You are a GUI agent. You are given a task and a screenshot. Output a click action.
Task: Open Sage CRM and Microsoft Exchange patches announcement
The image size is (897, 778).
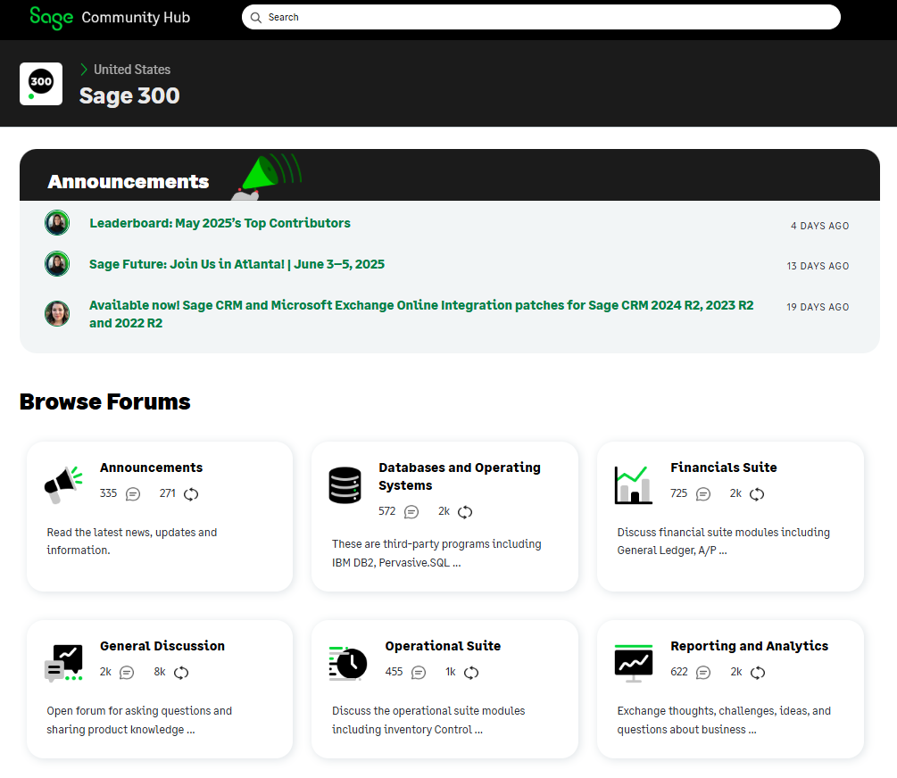pyautogui.click(x=421, y=314)
